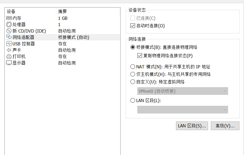Select the USB controller (USB 控制器) icon
The width and height of the screenshot is (244, 155).
[9, 44]
